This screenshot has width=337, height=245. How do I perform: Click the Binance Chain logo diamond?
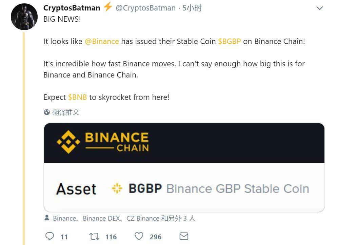pos(68,142)
